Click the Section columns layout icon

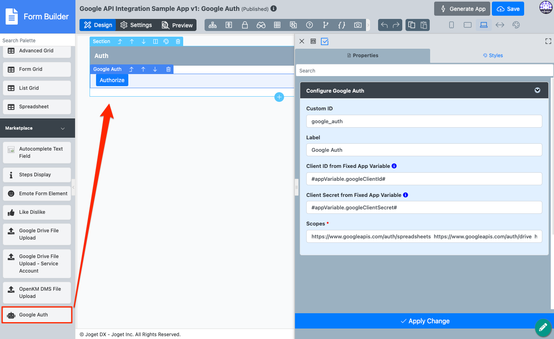tap(155, 41)
